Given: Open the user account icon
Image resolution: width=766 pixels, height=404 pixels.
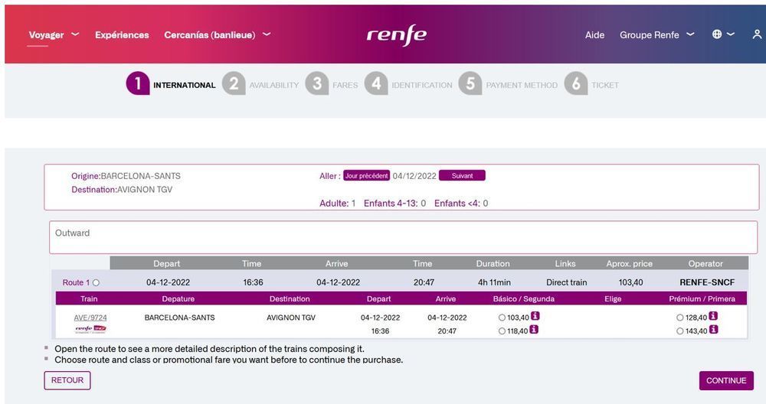Looking at the screenshot, I should click(757, 34).
